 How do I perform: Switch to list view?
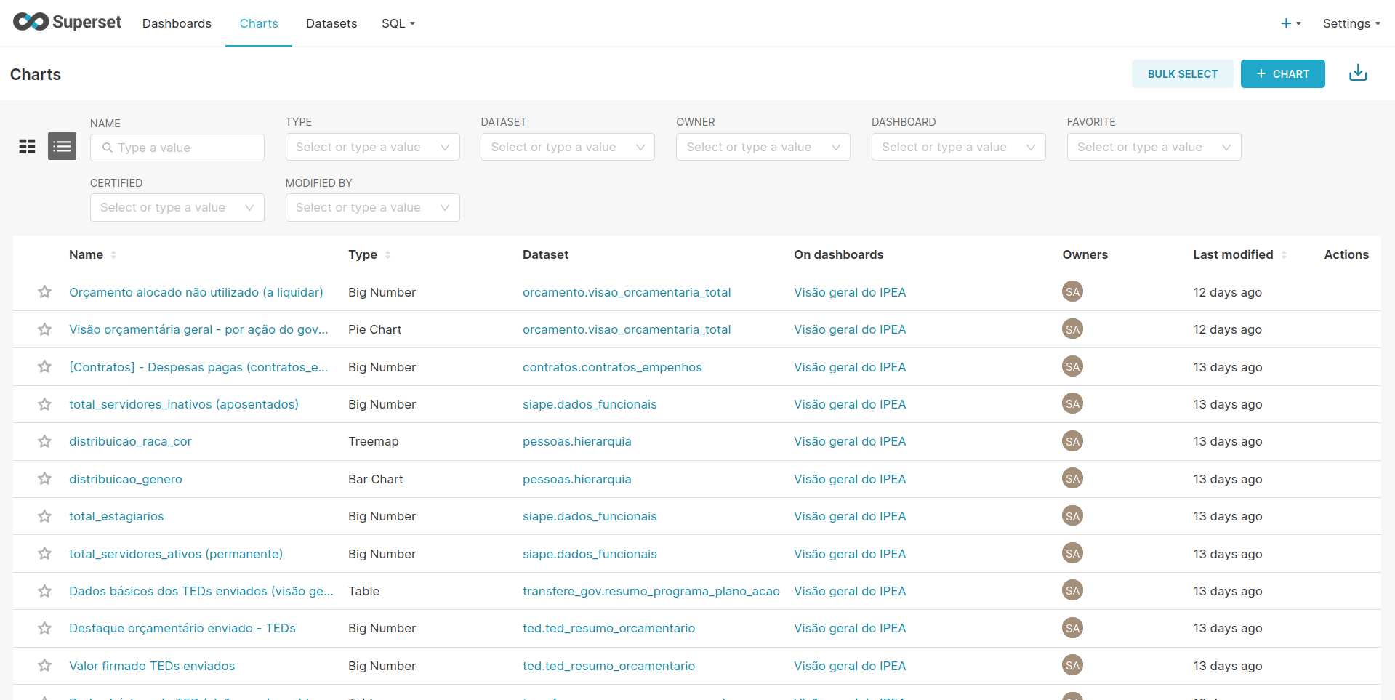62,147
